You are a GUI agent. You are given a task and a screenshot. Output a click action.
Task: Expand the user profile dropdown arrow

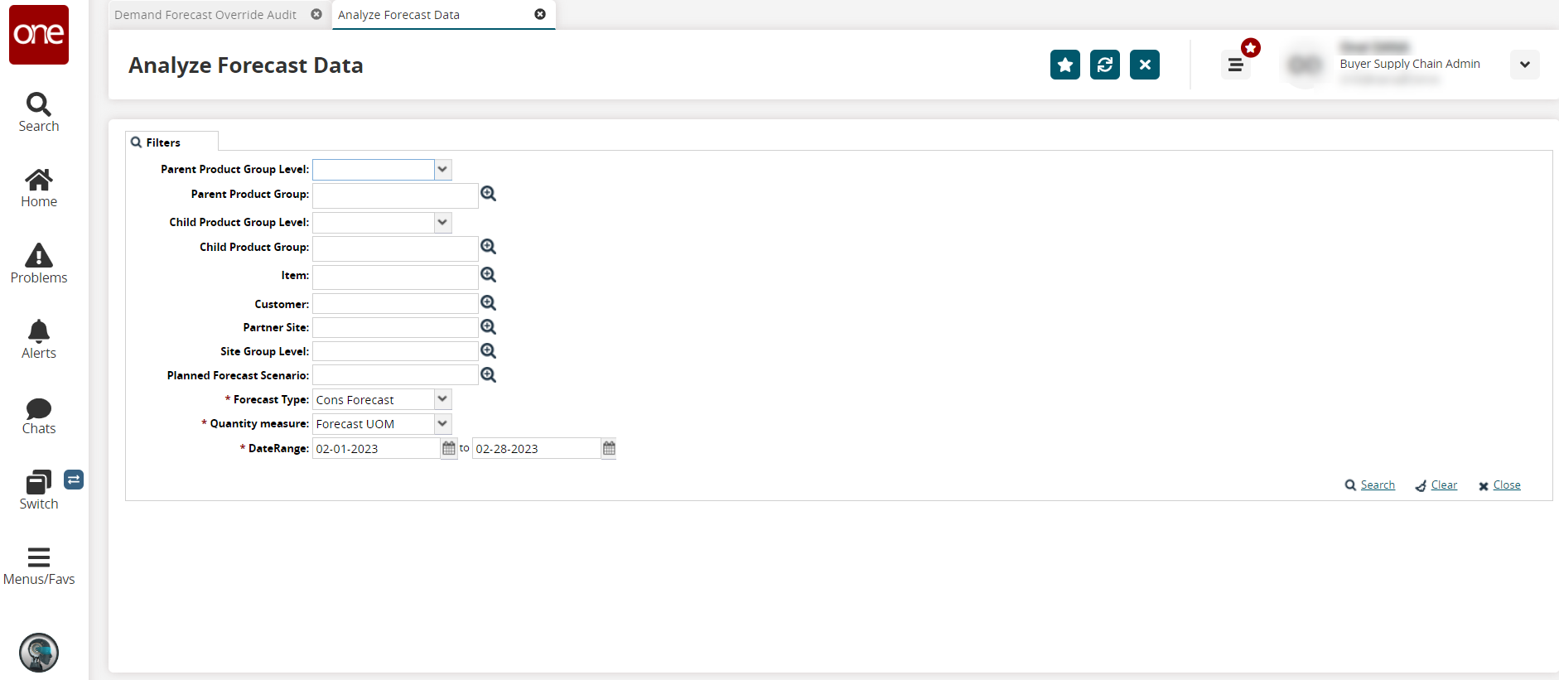point(1524,65)
